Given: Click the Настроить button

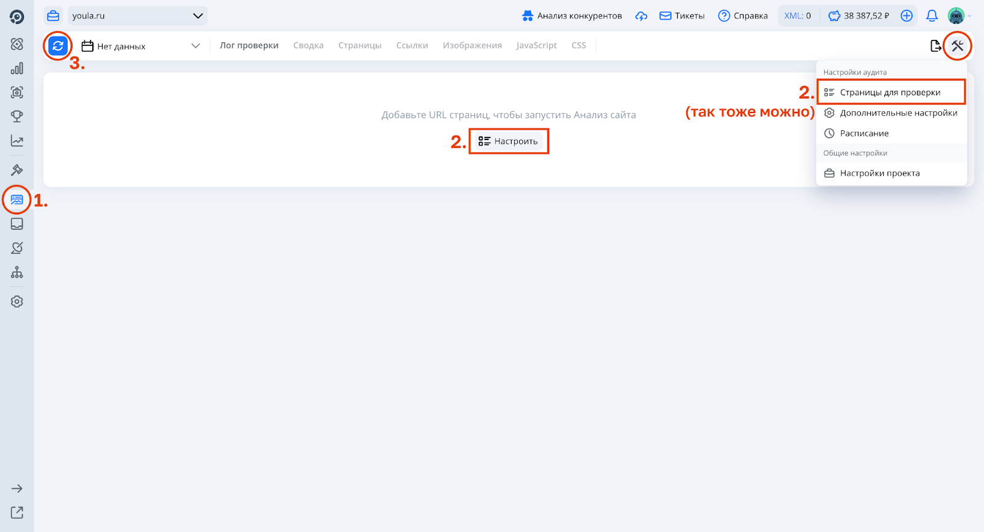Looking at the screenshot, I should (x=509, y=141).
